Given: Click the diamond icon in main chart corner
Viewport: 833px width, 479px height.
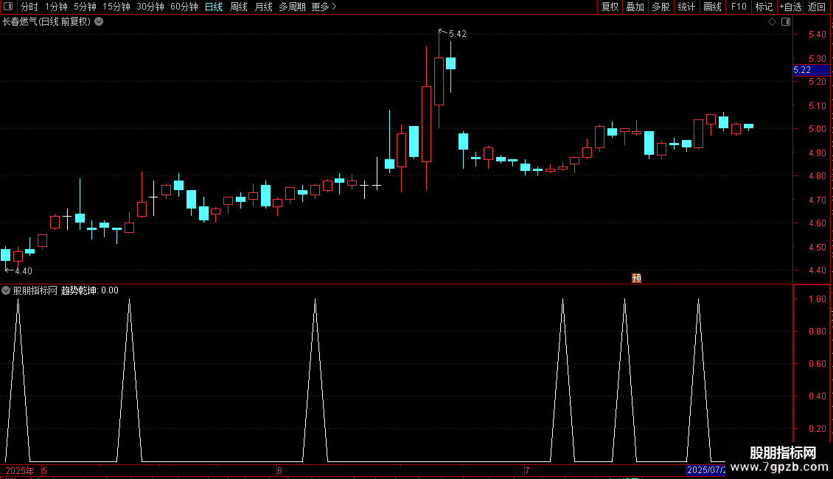Looking at the screenshot, I should (772, 22).
